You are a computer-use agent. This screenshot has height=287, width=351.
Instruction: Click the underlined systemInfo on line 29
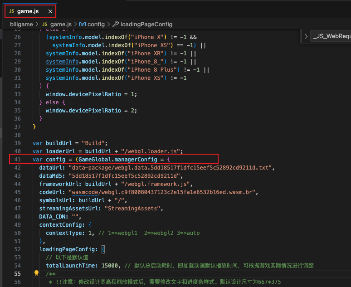click(62, 62)
